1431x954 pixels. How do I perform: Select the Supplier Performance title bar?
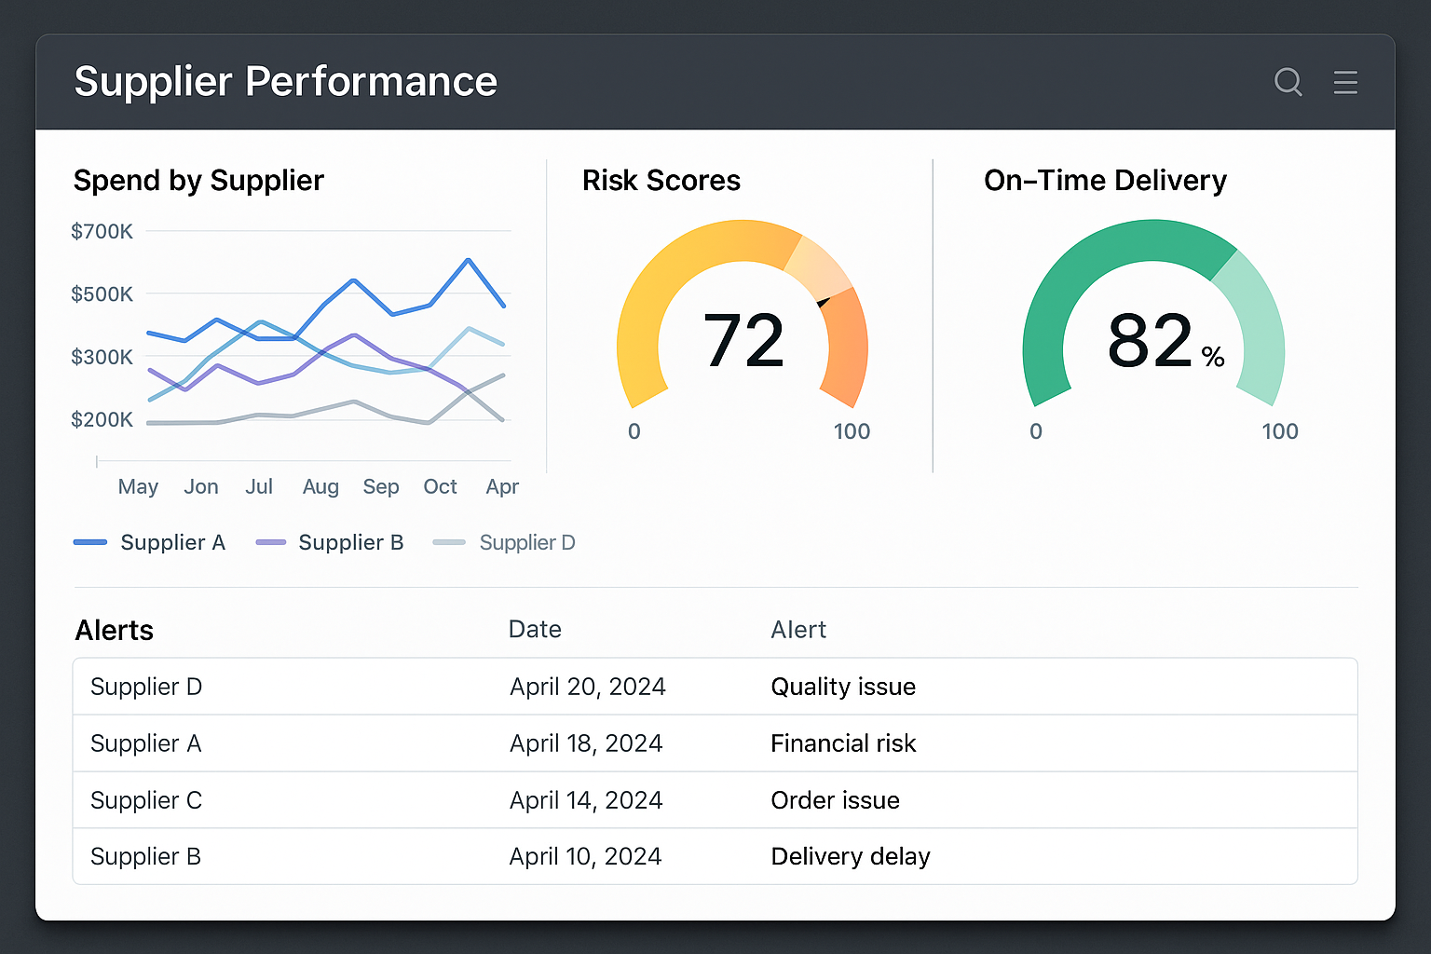pyautogui.click(x=286, y=82)
